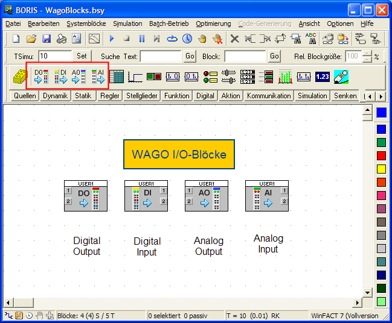This screenshot has width=392, height=323.
Task: Click the single-step simulation icon
Action: point(157,39)
